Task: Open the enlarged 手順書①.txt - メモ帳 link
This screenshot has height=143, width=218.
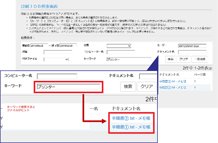Action: pos(131,127)
